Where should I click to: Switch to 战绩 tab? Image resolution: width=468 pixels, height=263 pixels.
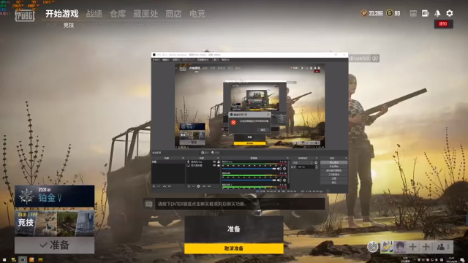click(94, 13)
